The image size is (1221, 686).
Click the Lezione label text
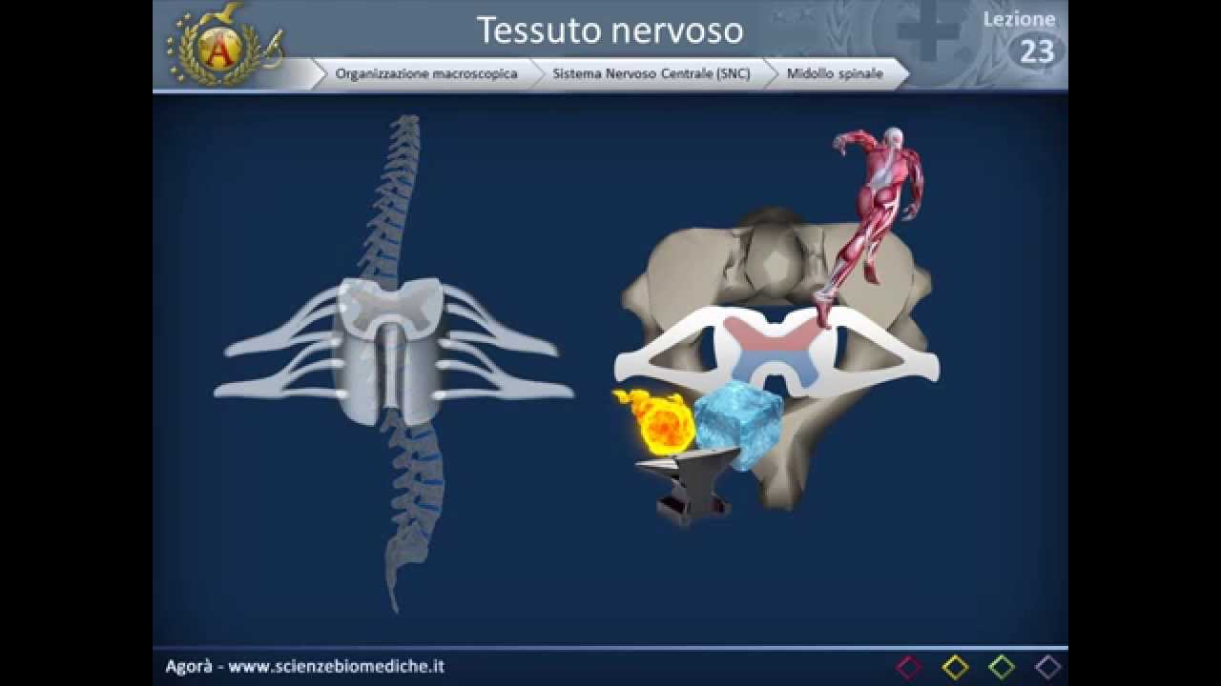(x=1020, y=19)
